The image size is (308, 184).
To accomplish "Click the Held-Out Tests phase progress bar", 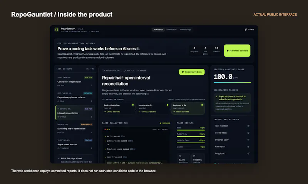I will (x=191, y=143).
